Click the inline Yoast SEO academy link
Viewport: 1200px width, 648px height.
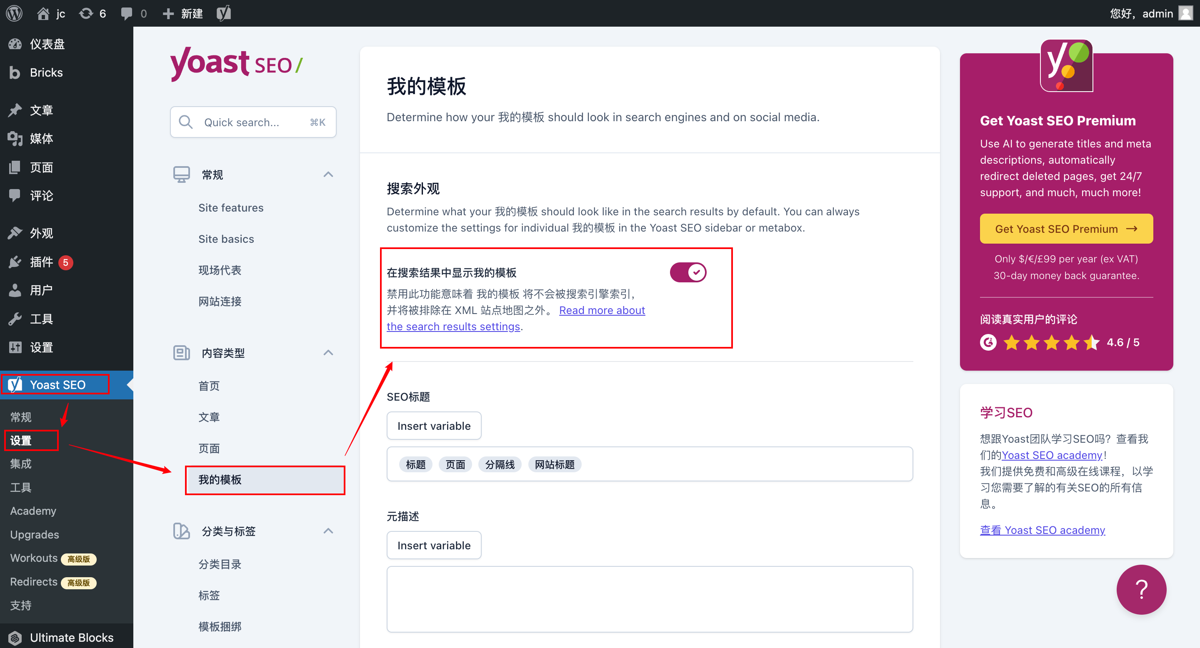coord(1052,455)
